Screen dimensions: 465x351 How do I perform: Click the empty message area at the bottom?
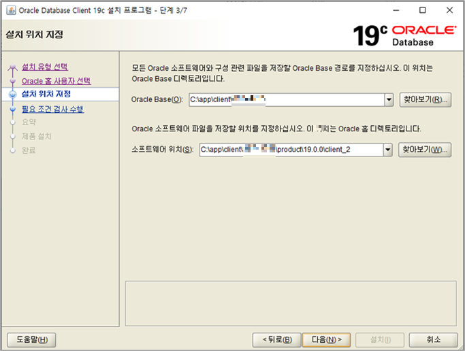[x=291, y=303]
